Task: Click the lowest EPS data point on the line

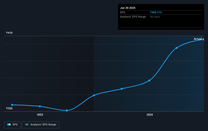Action: (67, 110)
